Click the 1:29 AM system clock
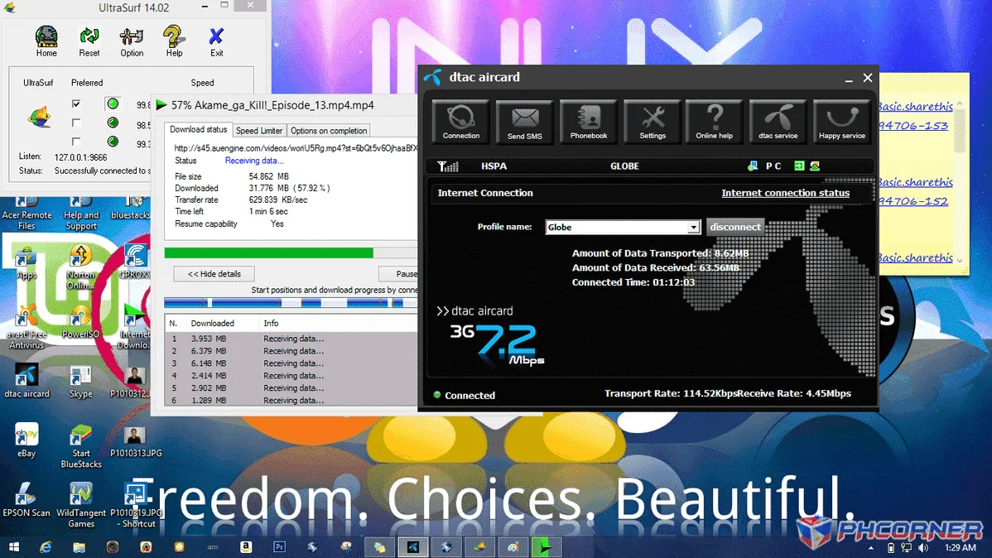This screenshot has height=558, width=992. (961, 548)
